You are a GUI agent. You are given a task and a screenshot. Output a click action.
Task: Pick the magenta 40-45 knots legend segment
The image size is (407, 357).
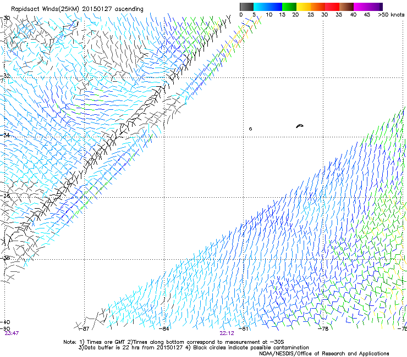tap(361, 7)
